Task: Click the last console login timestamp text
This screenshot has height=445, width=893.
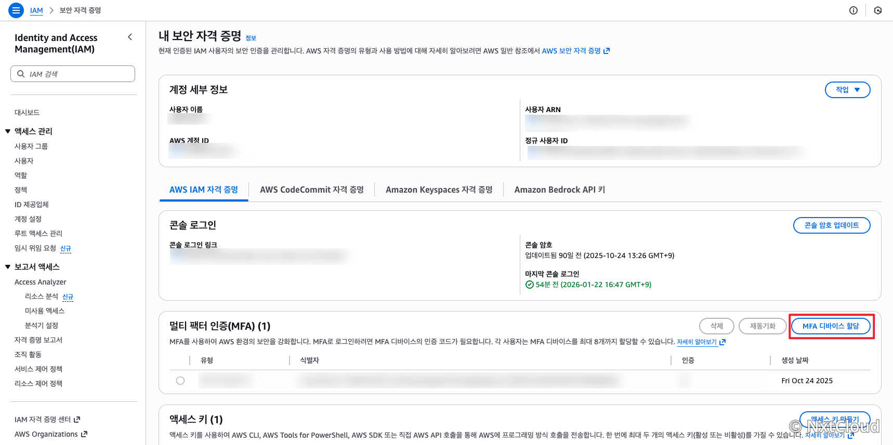Action: (x=594, y=285)
